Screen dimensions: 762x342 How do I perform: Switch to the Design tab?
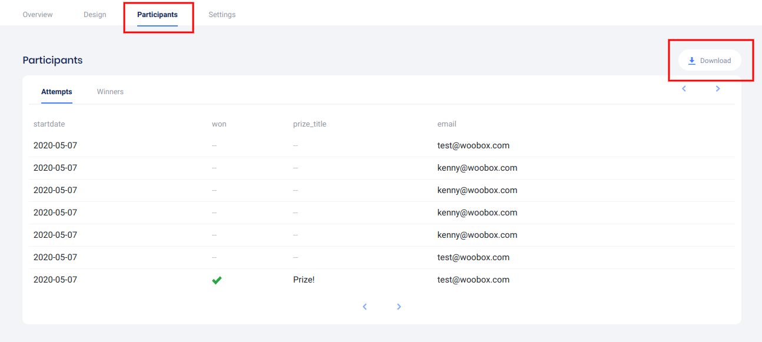(x=95, y=15)
